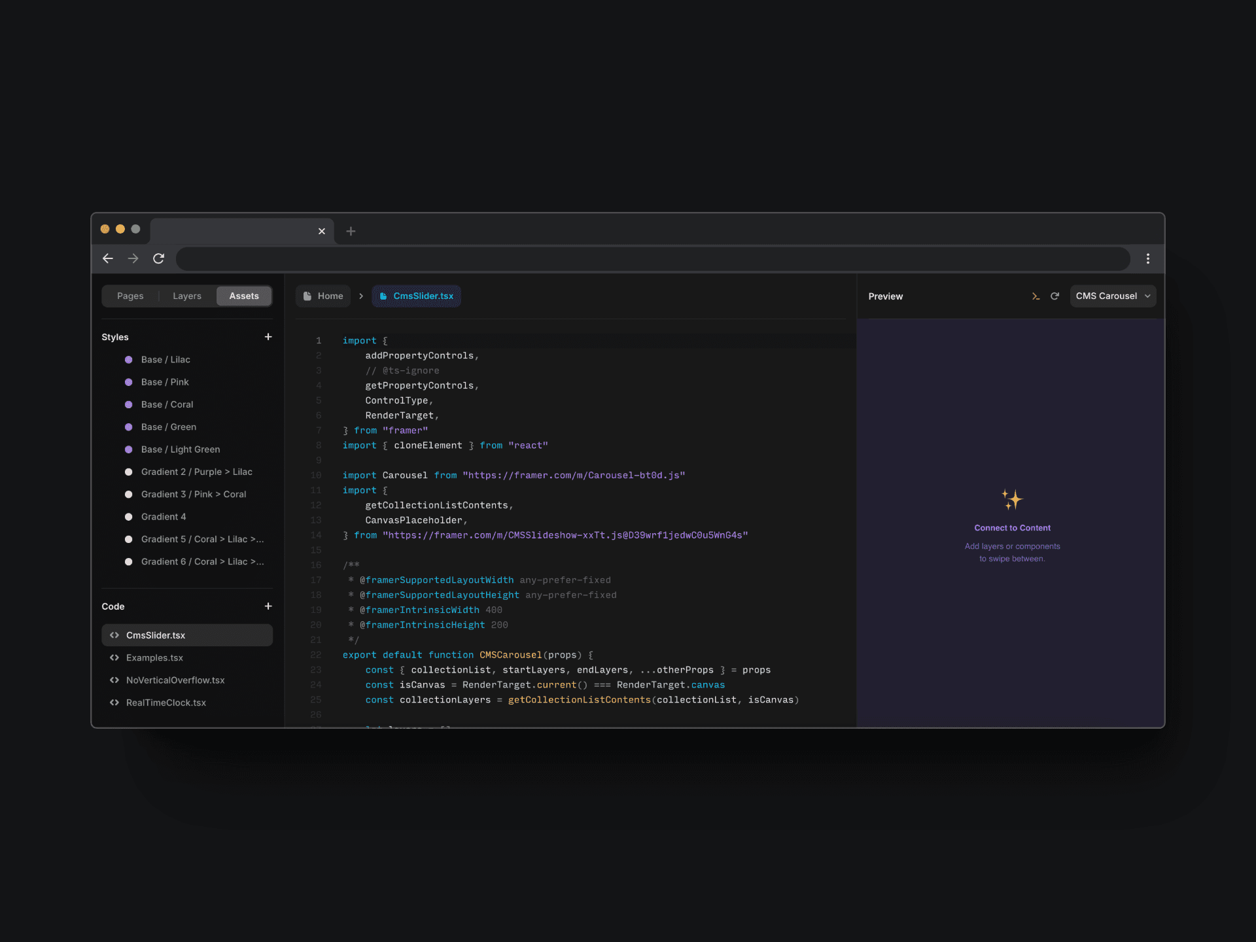Image resolution: width=1256 pixels, height=942 pixels.
Task: Close the current browser tab
Action: click(x=321, y=231)
